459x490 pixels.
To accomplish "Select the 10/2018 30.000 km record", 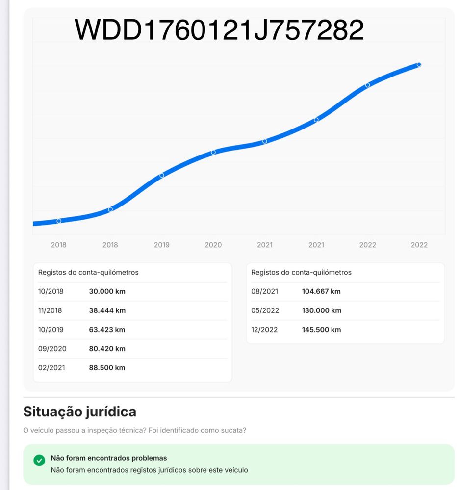I will click(x=132, y=291).
